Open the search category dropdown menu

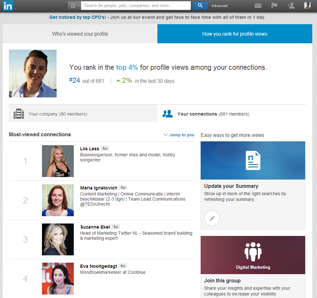tap(74, 5)
